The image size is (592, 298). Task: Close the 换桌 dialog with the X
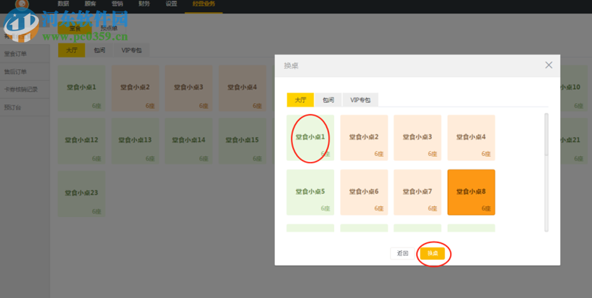click(549, 65)
